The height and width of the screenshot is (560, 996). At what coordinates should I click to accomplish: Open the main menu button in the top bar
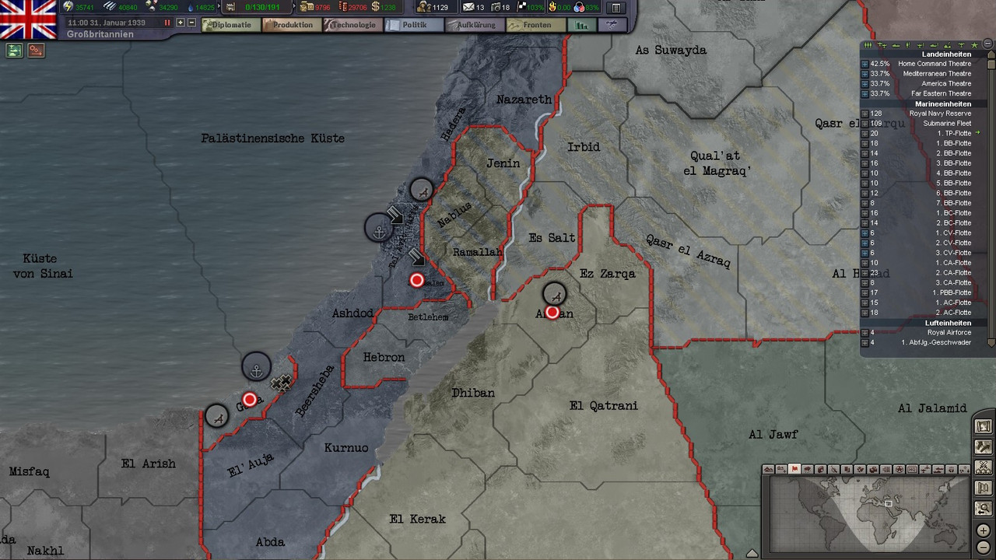pyautogui.click(x=616, y=8)
